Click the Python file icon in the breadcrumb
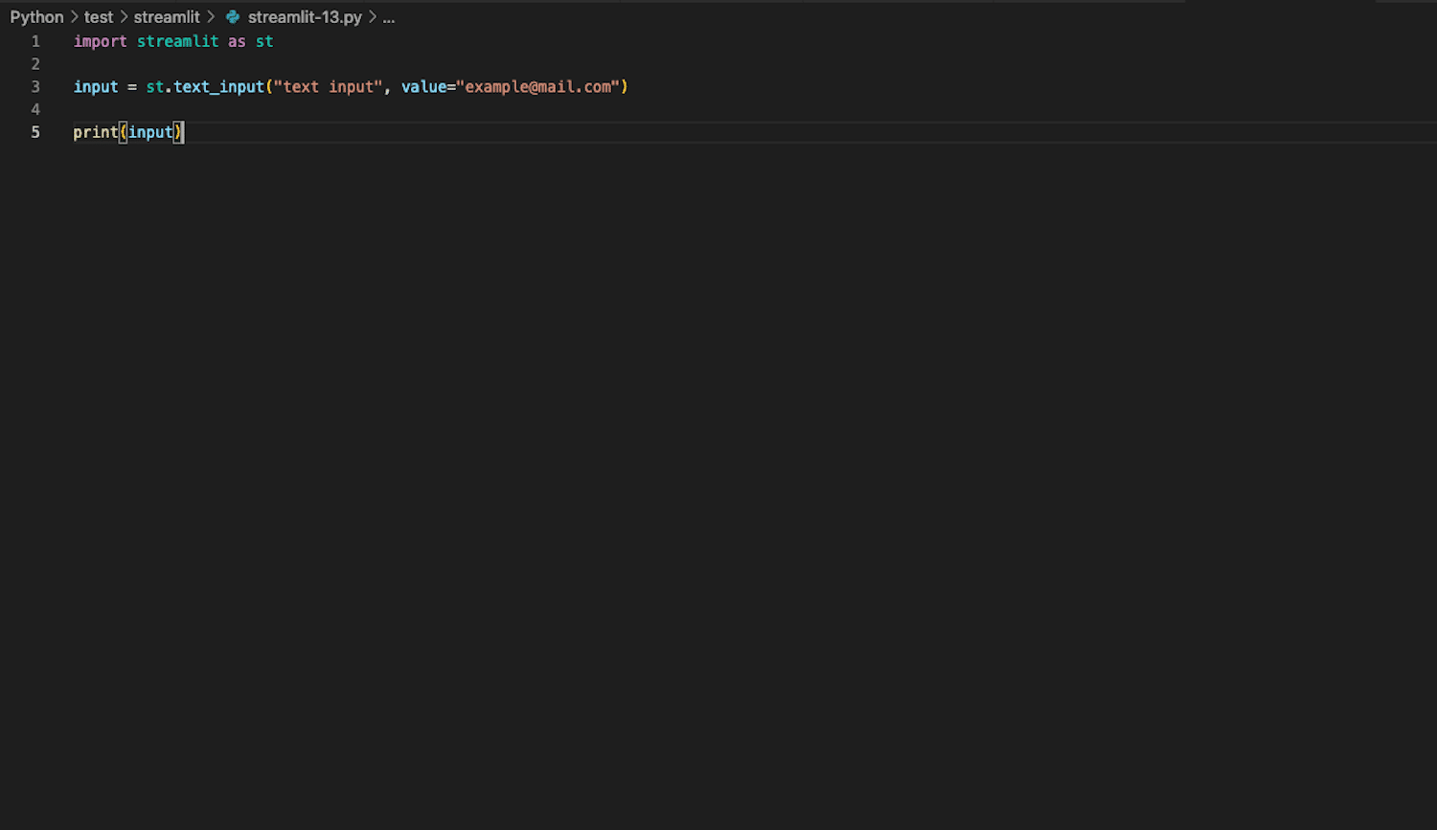 click(x=233, y=17)
